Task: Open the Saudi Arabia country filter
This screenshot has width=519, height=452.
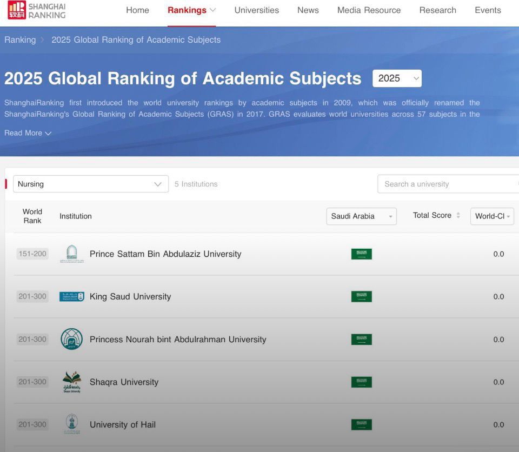Action: click(x=362, y=216)
